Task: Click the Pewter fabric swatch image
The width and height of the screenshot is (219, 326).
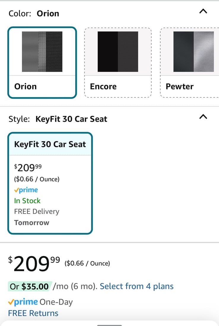Action: (x=194, y=52)
